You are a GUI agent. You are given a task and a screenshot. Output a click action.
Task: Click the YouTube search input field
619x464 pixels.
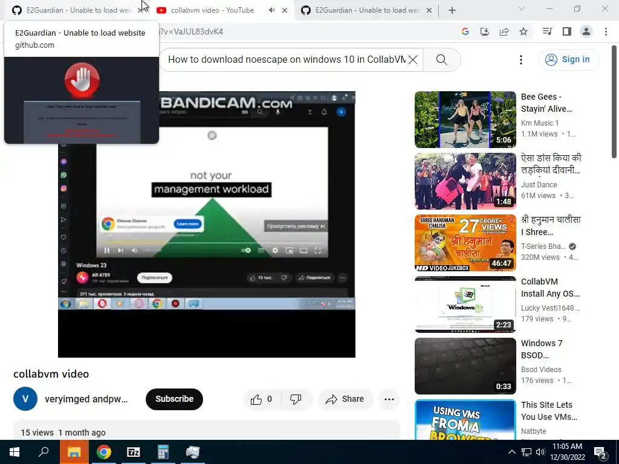287,60
